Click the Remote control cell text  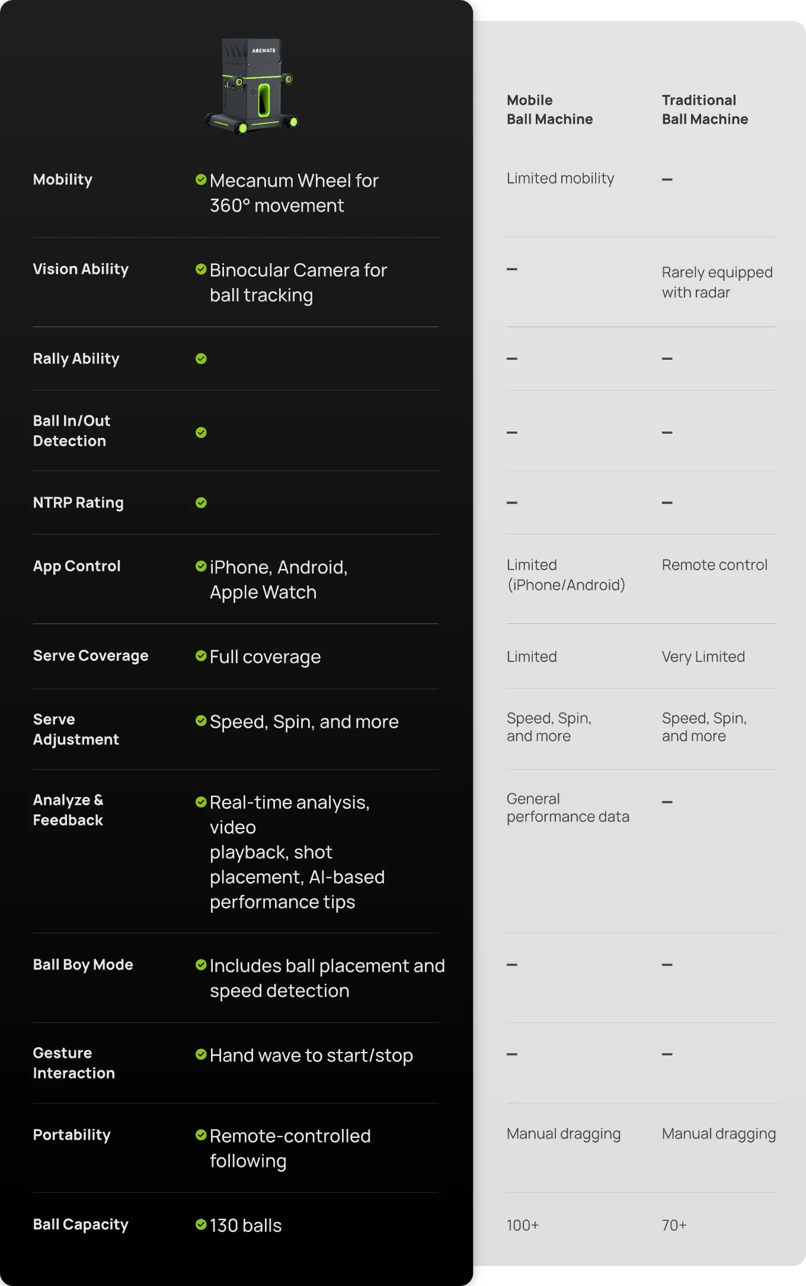(715, 565)
